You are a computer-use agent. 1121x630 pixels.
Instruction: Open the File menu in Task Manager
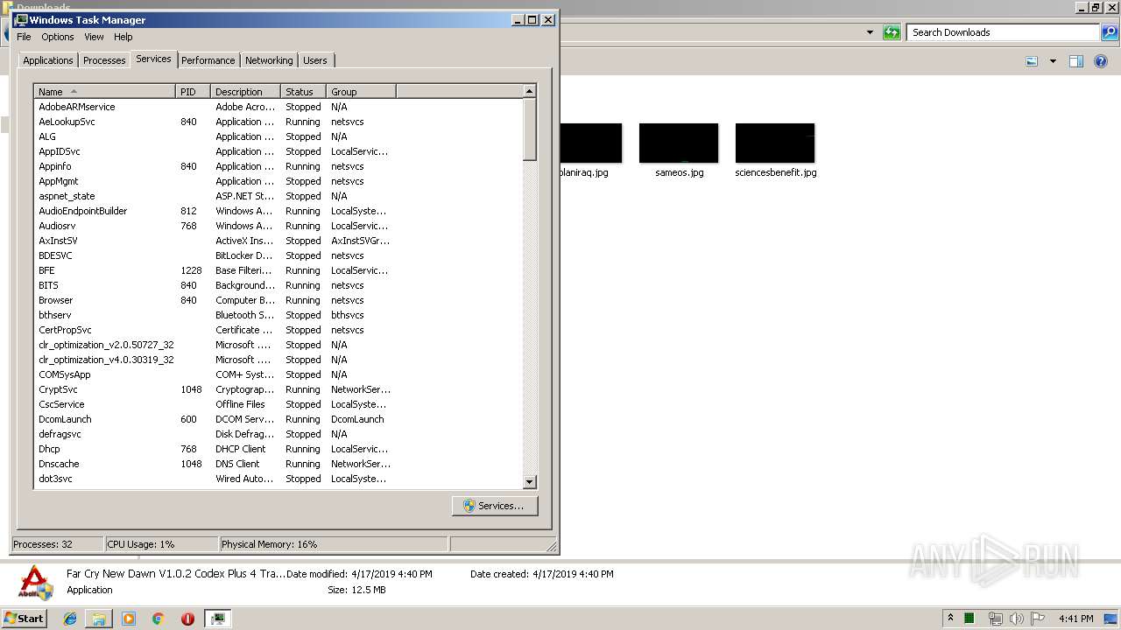tap(24, 37)
